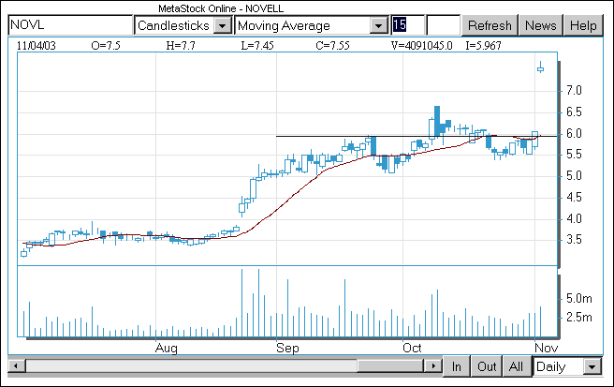Click the 4.5 price axis label

click(574, 197)
